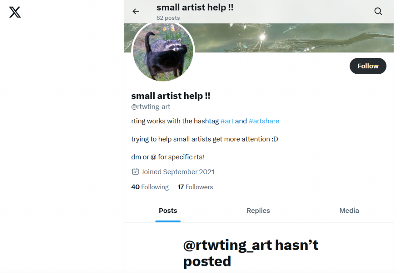This screenshot has height=273, width=398.
Task: View the 17 Followers list
Action: click(x=195, y=187)
